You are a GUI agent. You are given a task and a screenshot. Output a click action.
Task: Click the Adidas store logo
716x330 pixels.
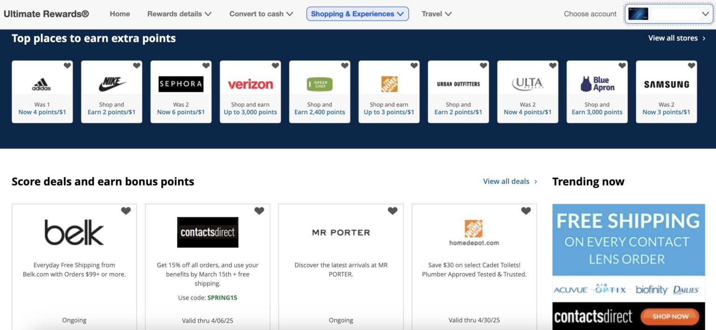pos(41,84)
